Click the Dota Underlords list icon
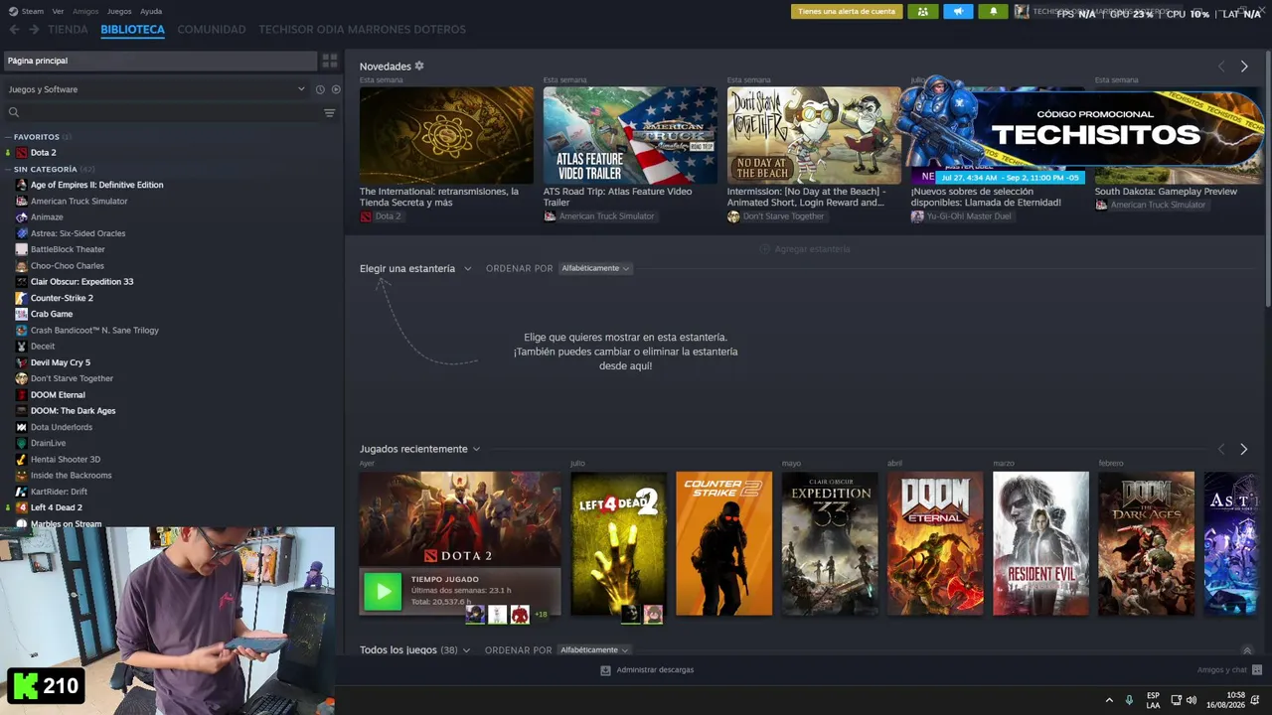 [x=22, y=427]
